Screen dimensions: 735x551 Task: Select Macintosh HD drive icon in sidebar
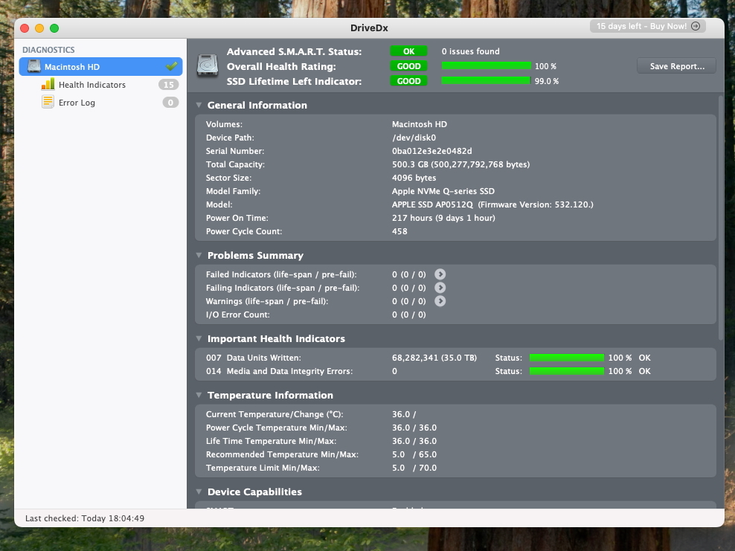coord(33,66)
